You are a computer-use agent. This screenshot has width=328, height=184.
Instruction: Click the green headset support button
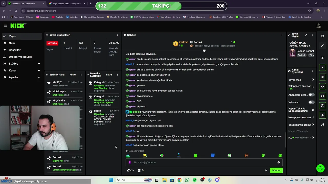click(x=320, y=168)
